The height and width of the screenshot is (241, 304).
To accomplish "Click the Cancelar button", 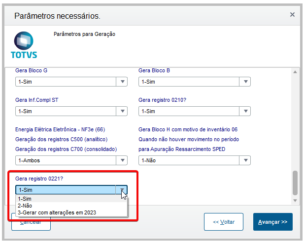I will click(31, 223).
